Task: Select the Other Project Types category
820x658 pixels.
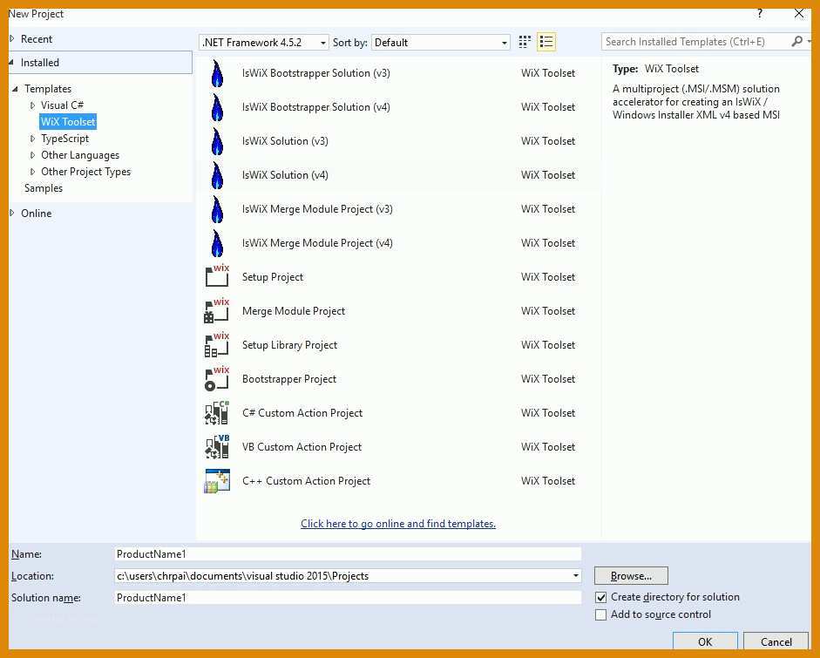Action: tap(85, 172)
